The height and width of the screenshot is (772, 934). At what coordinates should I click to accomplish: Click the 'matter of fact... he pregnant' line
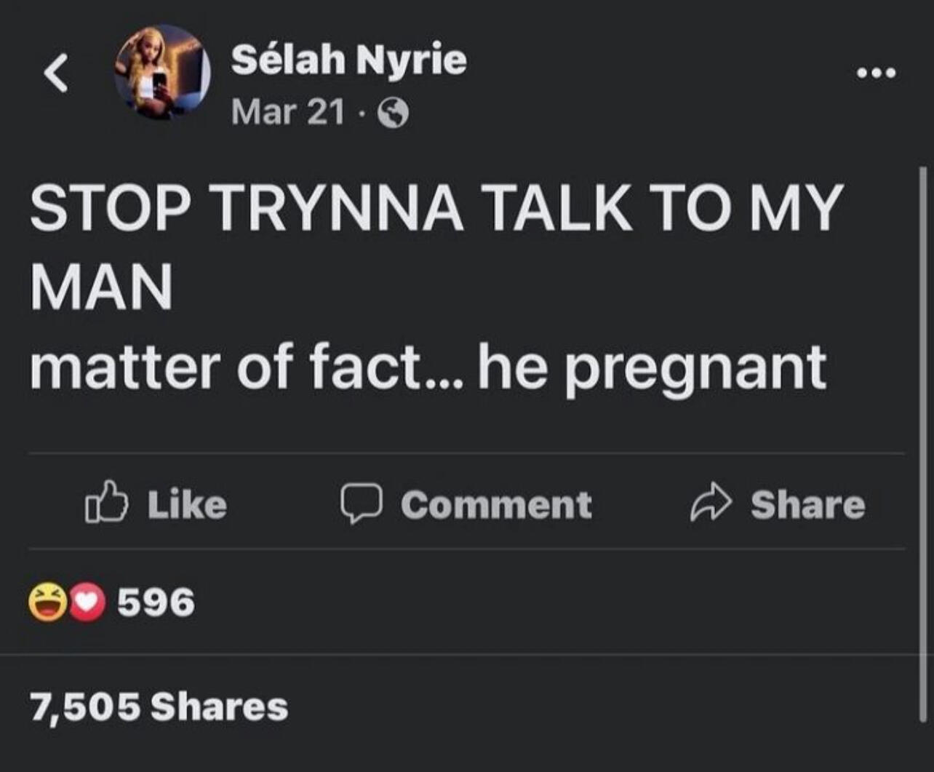coord(428,366)
